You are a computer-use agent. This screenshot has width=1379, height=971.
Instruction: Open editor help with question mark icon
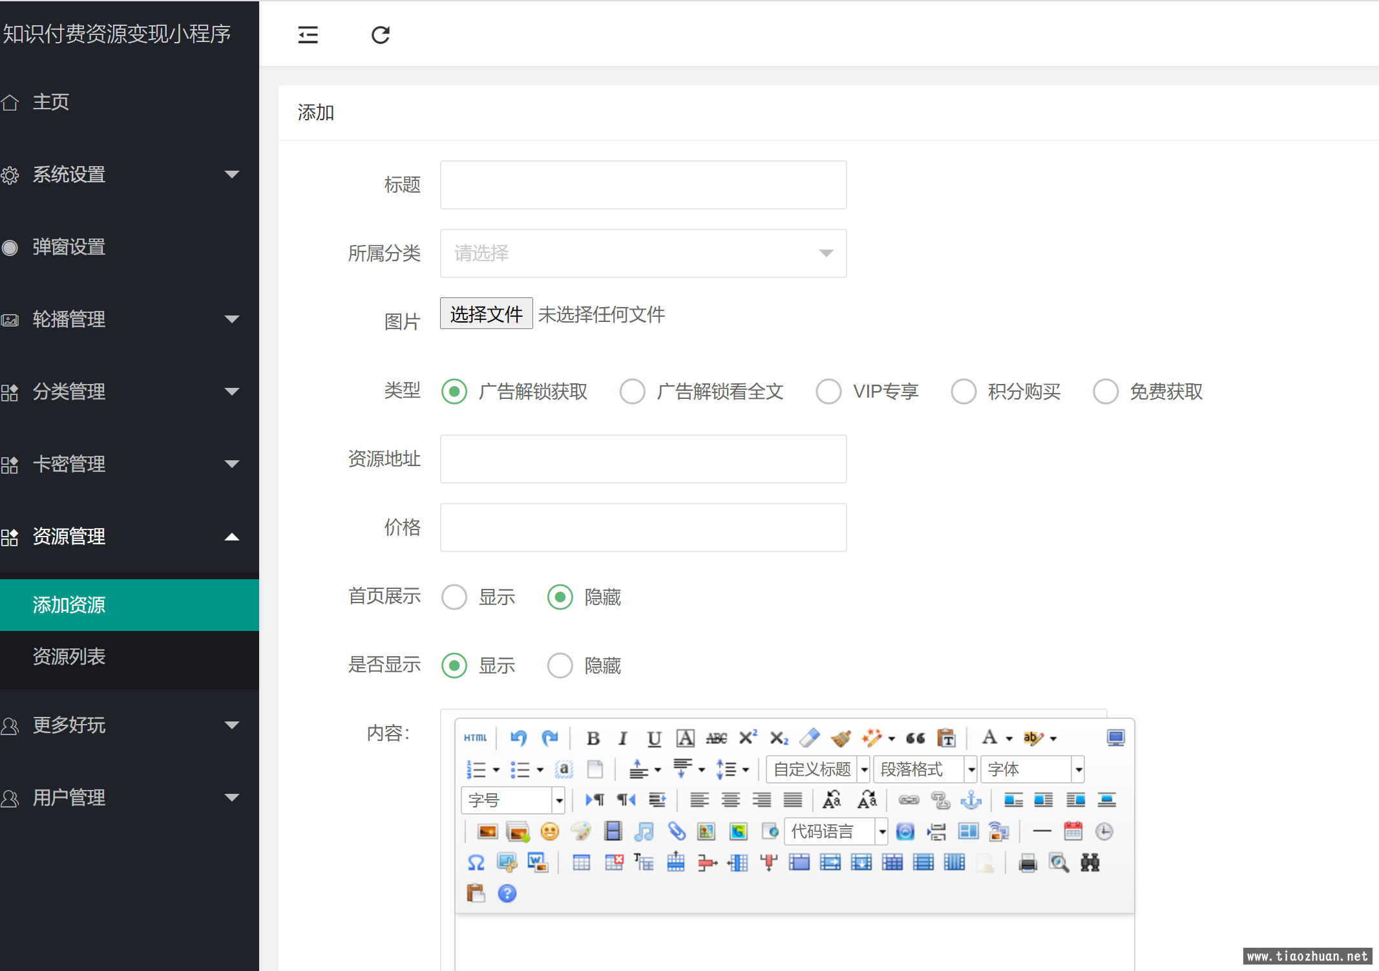coord(507,893)
